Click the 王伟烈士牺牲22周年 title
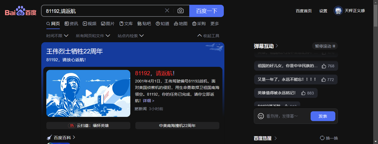Screen dimensions: 378x144 pyautogui.click(x=74, y=51)
